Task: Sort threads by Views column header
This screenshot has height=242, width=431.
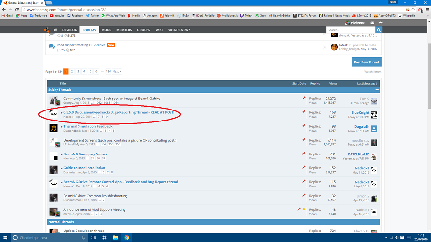Action: [333, 83]
